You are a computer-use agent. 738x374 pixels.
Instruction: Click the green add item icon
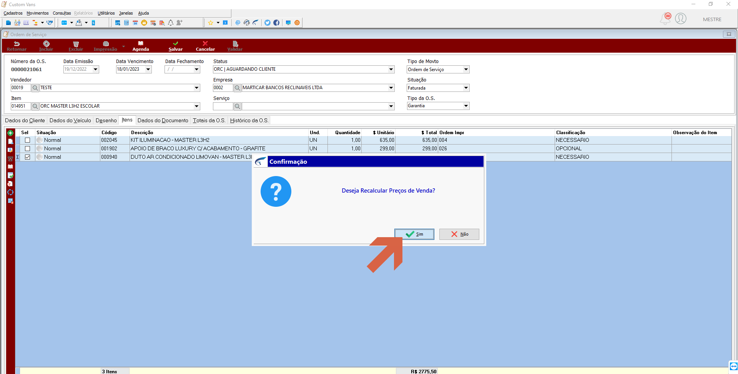10,133
